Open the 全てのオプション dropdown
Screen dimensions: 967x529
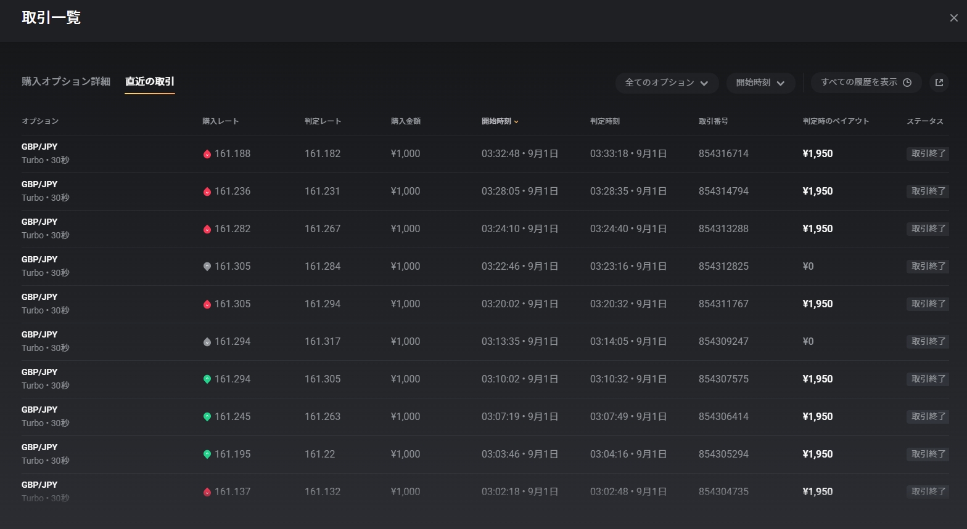pyautogui.click(x=667, y=83)
